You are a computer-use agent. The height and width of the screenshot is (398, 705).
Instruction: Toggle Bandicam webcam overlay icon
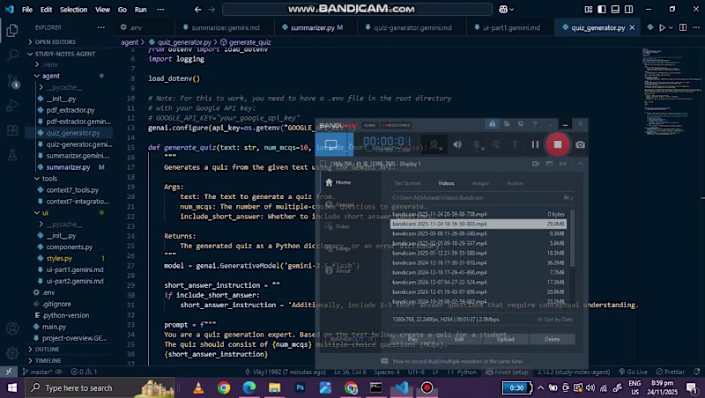(x=434, y=144)
